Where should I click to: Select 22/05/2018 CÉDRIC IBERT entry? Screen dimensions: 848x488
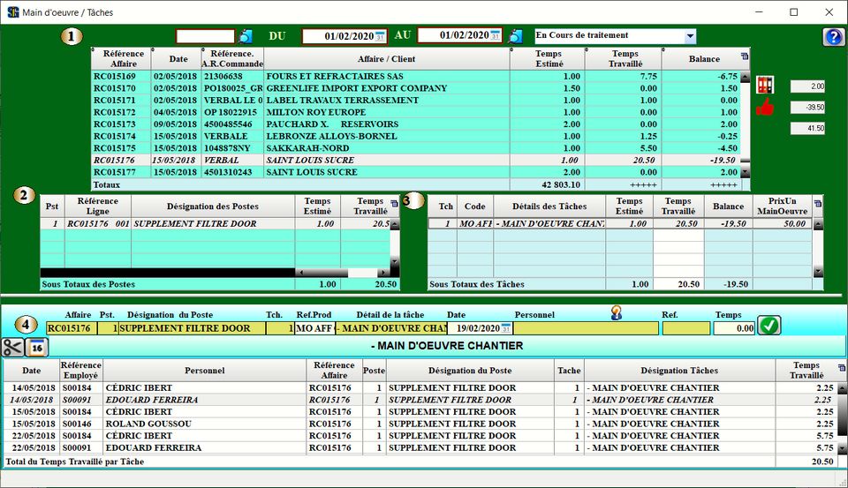click(x=420, y=436)
